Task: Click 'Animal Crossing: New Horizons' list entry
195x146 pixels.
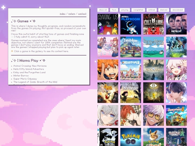Action: click(30, 66)
